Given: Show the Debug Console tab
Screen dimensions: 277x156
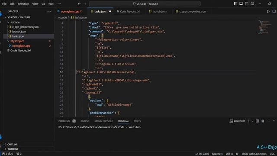Looking at the screenshot, I should pyautogui.click(x=103, y=121).
